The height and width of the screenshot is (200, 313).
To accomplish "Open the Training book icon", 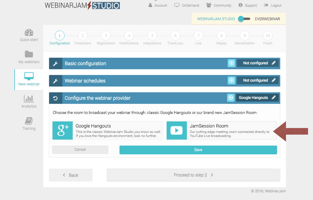I will pos(29,121).
